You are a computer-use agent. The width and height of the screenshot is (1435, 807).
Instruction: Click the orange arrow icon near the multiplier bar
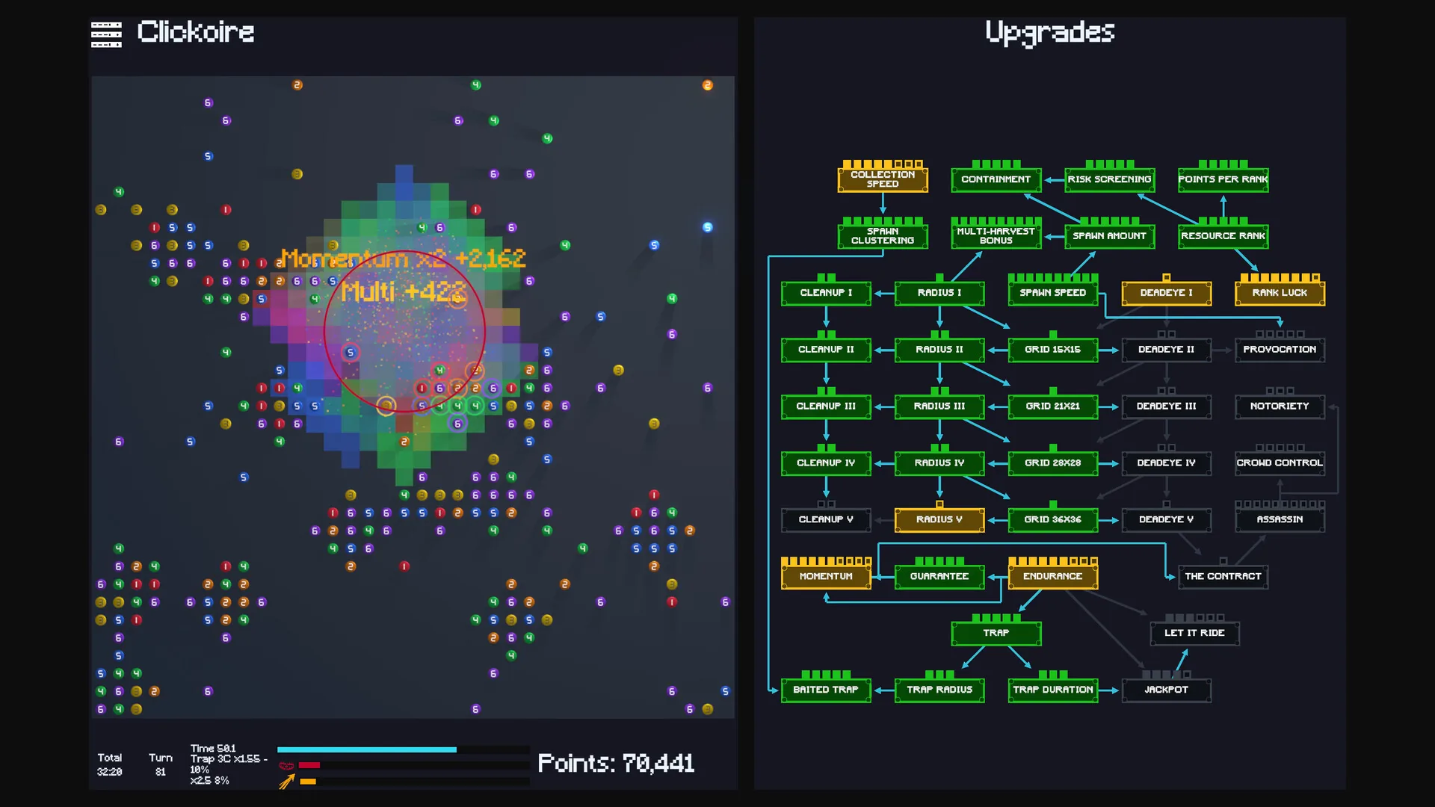286,782
